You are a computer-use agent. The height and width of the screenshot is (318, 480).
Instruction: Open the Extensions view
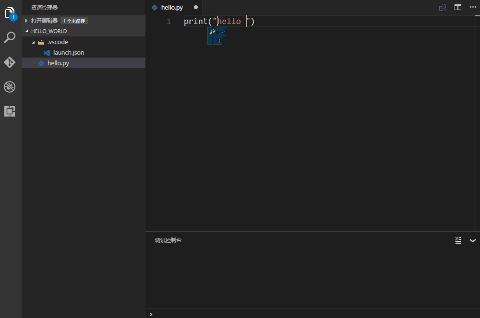(x=10, y=111)
